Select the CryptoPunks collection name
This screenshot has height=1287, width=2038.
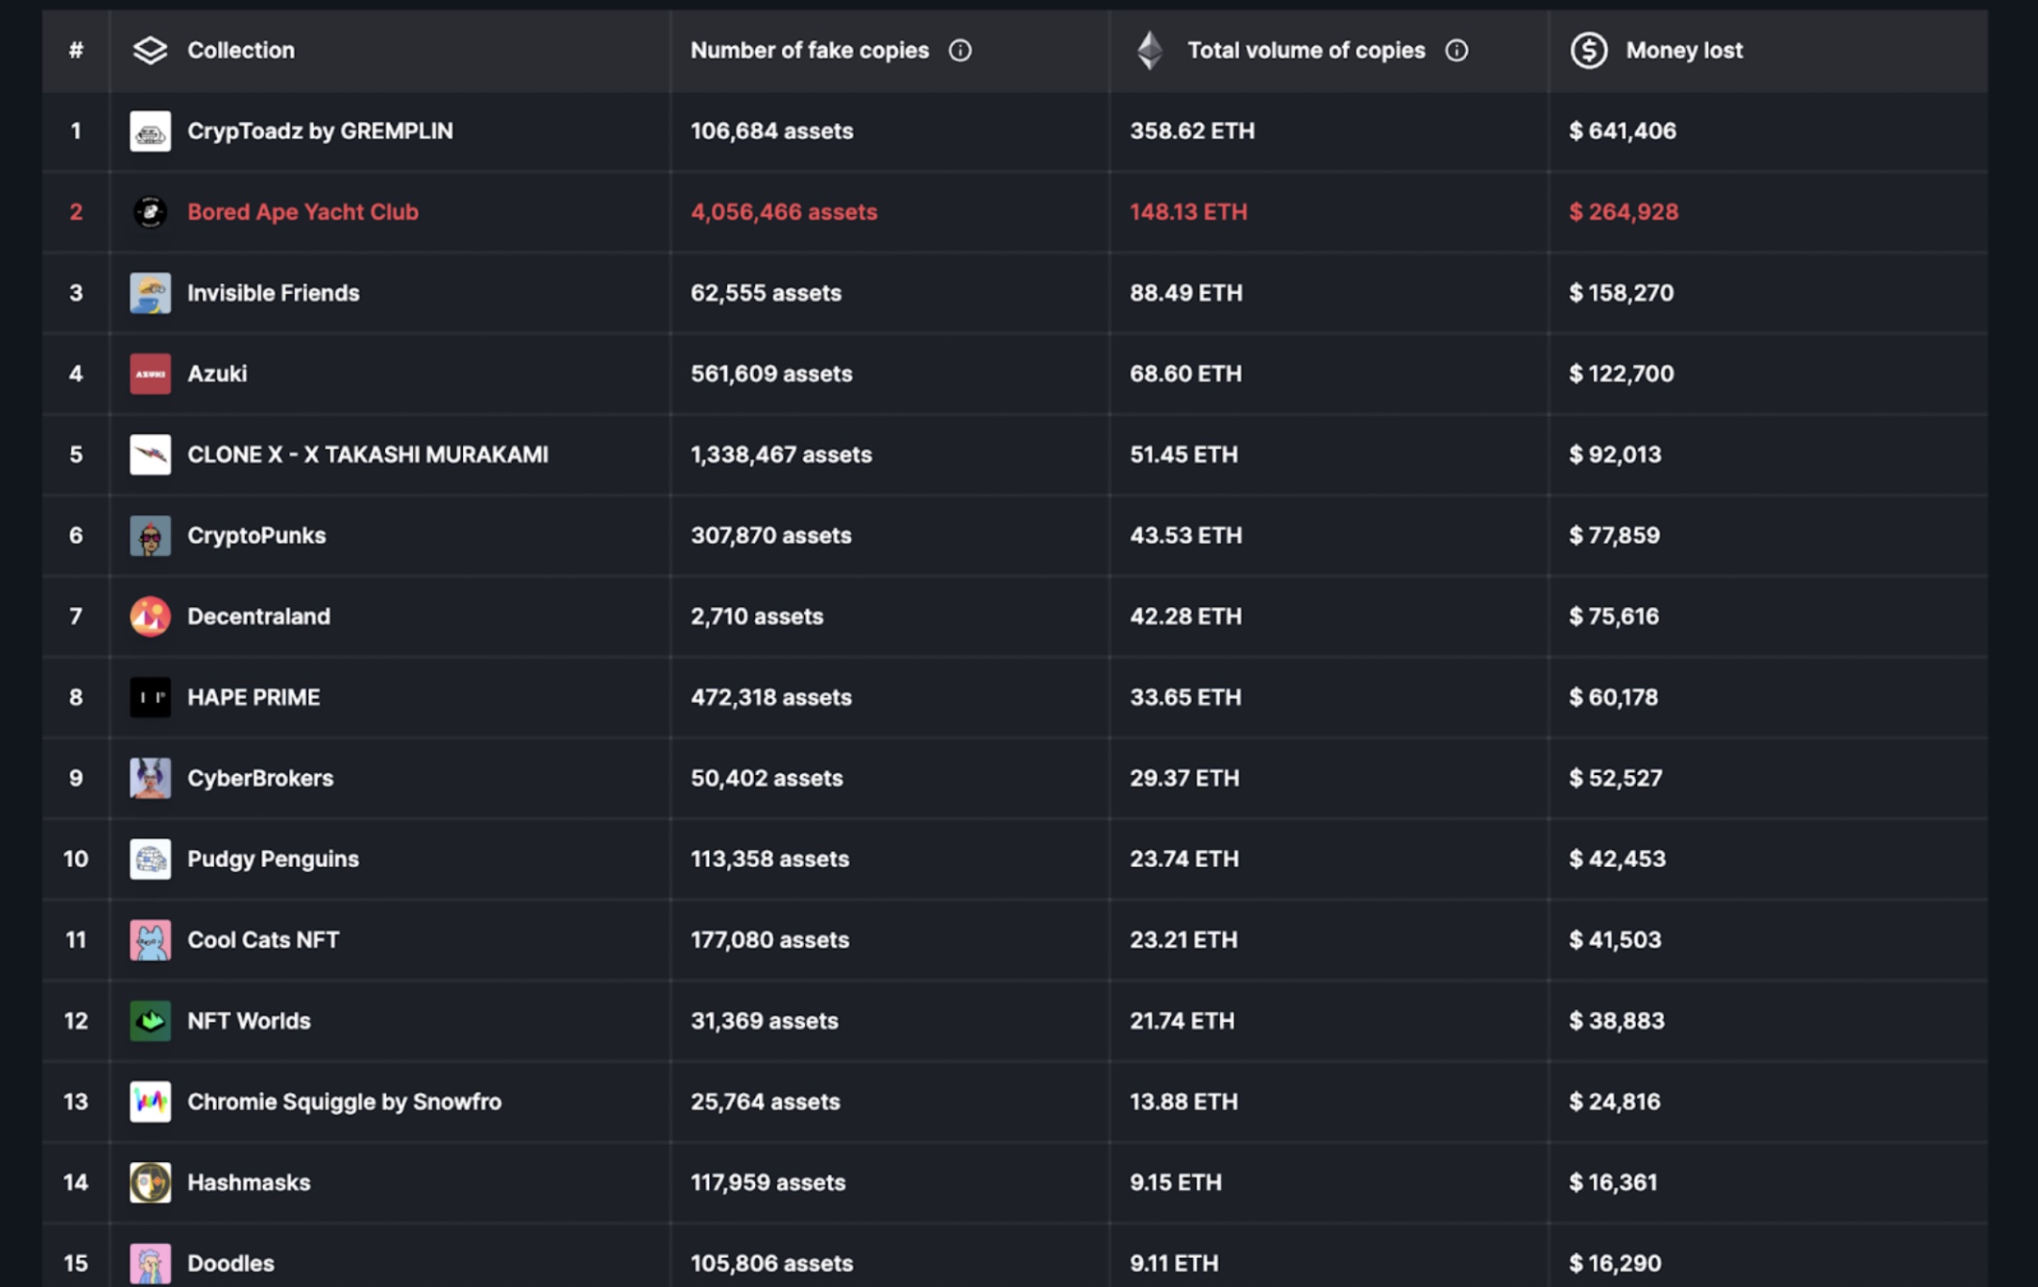pyautogui.click(x=256, y=535)
